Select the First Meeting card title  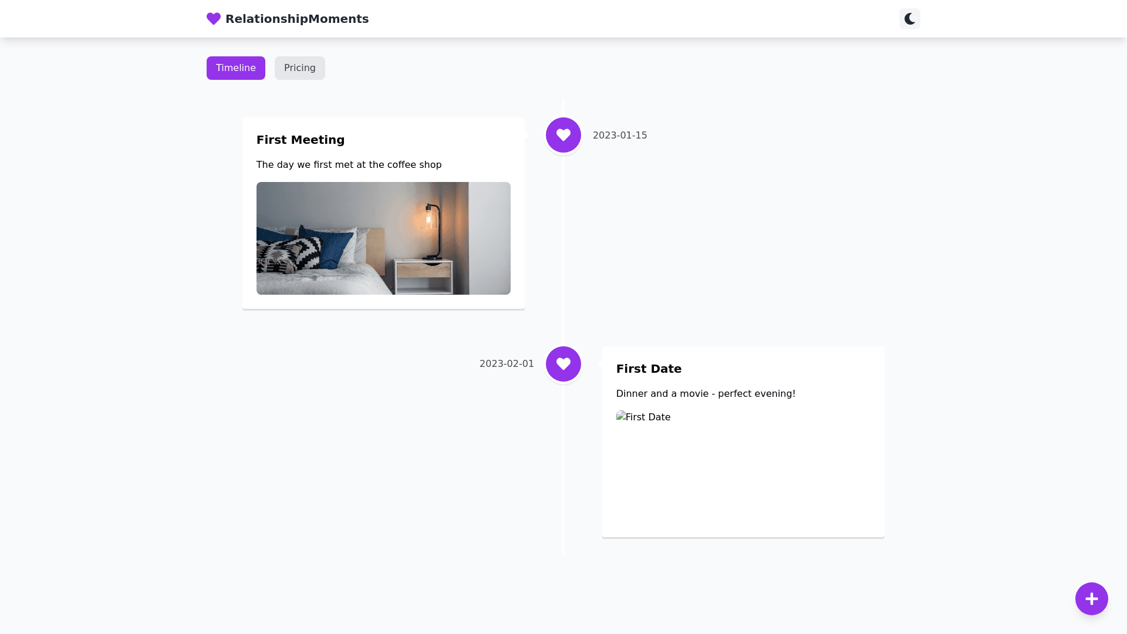pos(301,140)
